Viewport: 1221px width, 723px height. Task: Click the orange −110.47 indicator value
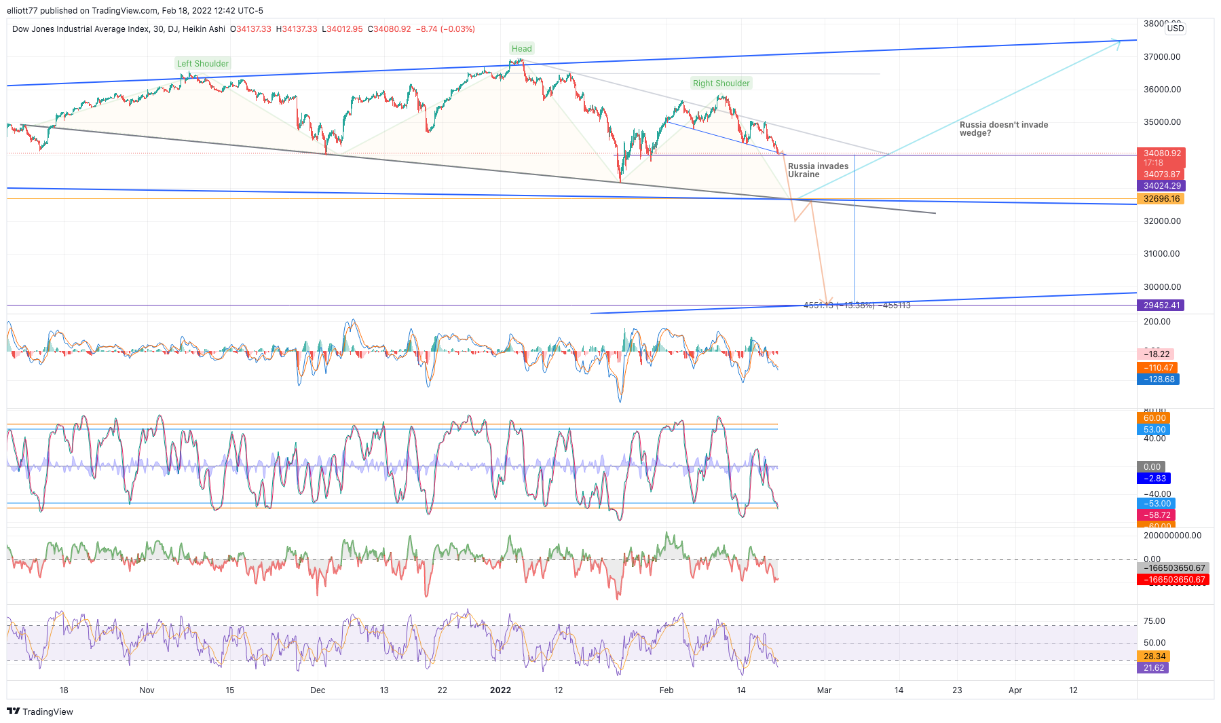click(x=1157, y=368)
